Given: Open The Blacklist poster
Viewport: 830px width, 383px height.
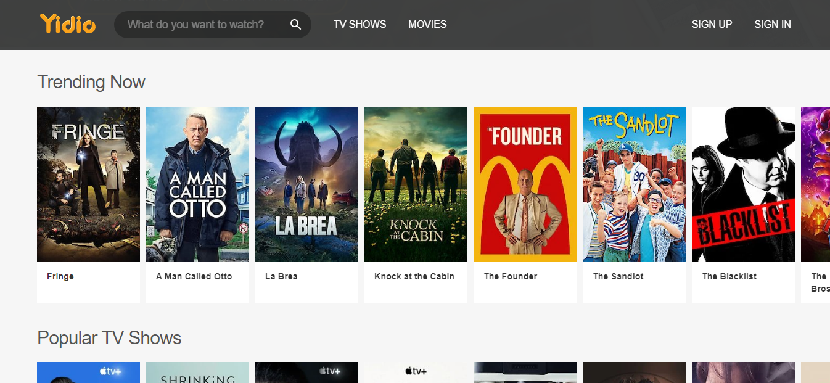Looking at the screenshot, I should tap(743, 183).
